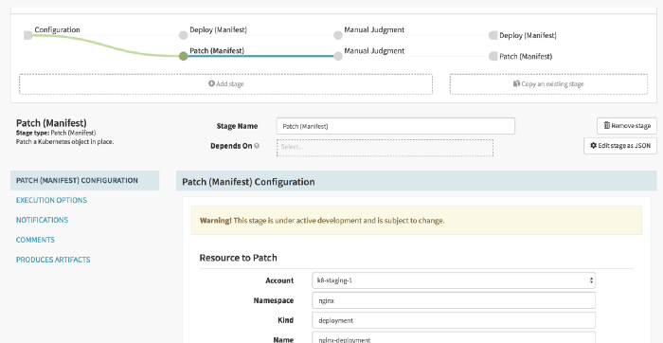This screenshot has width=663, height=343.
Task: Click the bold Patch (Manifest) pipeline label
Action: [217, 51]
